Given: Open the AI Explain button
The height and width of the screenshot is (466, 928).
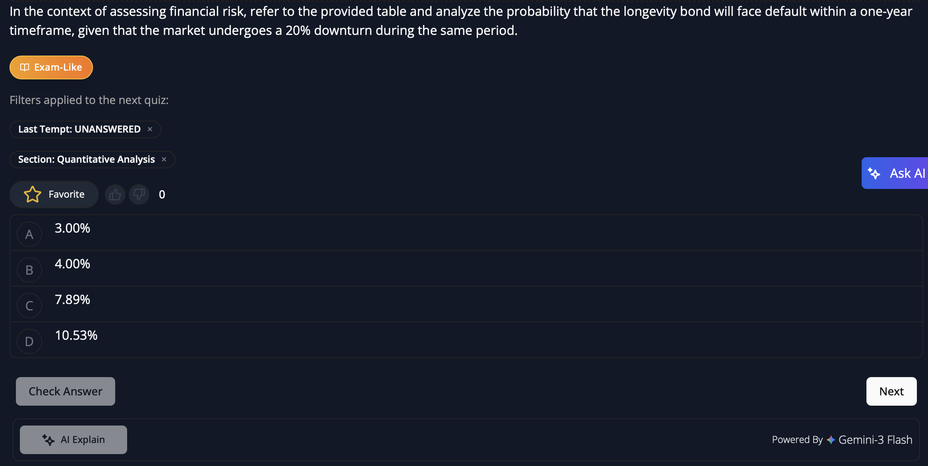Looking at the screenshot, I should (73, 440).
